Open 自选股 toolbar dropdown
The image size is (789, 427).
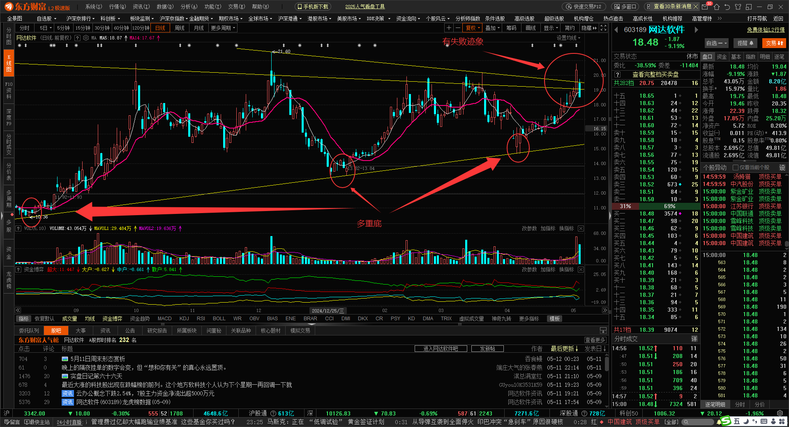click(46, 18)
